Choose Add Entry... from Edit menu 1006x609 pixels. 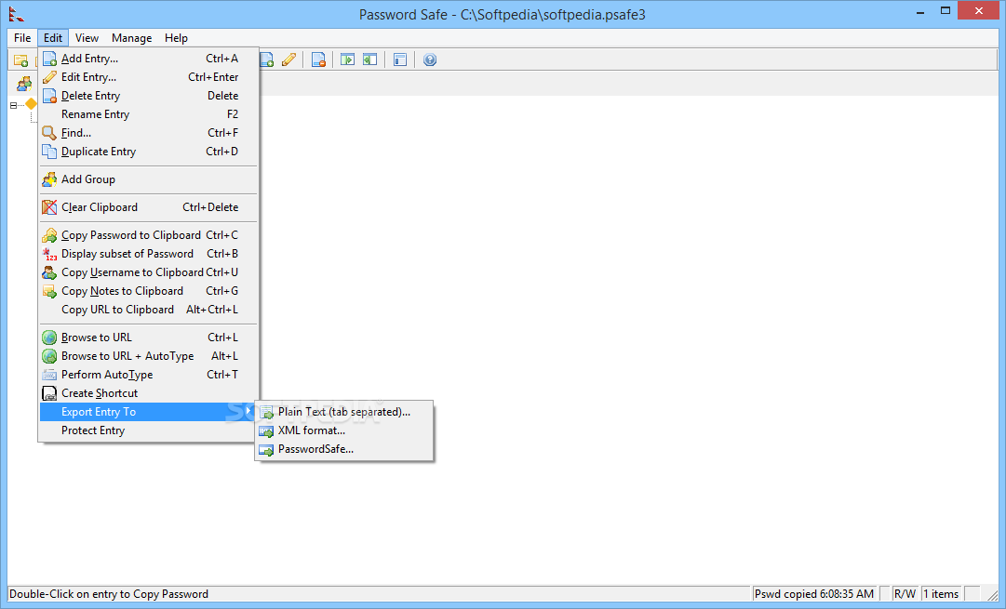(149, 59)
